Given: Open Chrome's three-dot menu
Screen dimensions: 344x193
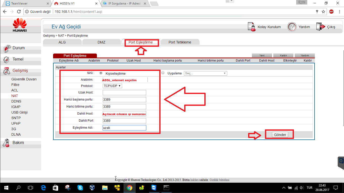Looking at the screenshot, I should point(339,12).
